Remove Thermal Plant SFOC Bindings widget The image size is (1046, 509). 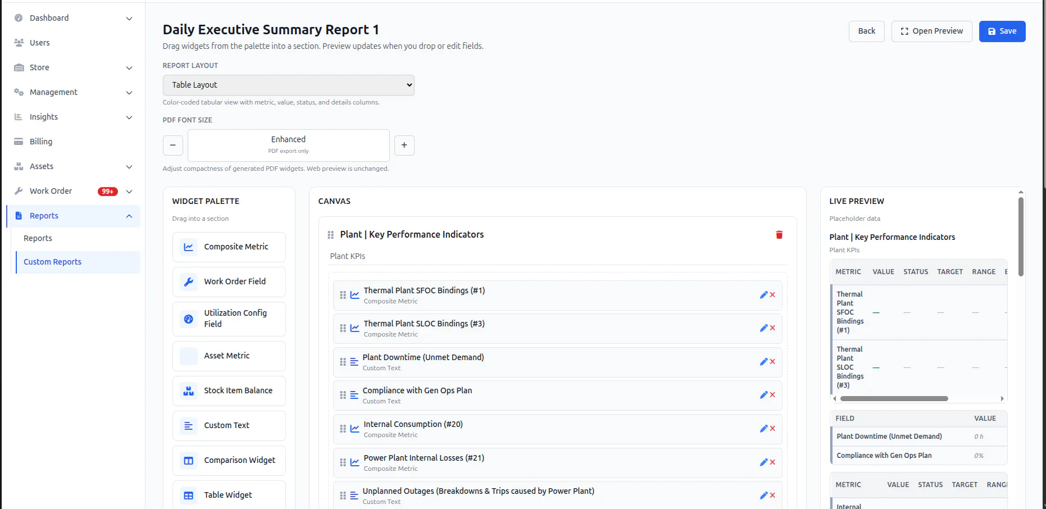click(772, 295)
